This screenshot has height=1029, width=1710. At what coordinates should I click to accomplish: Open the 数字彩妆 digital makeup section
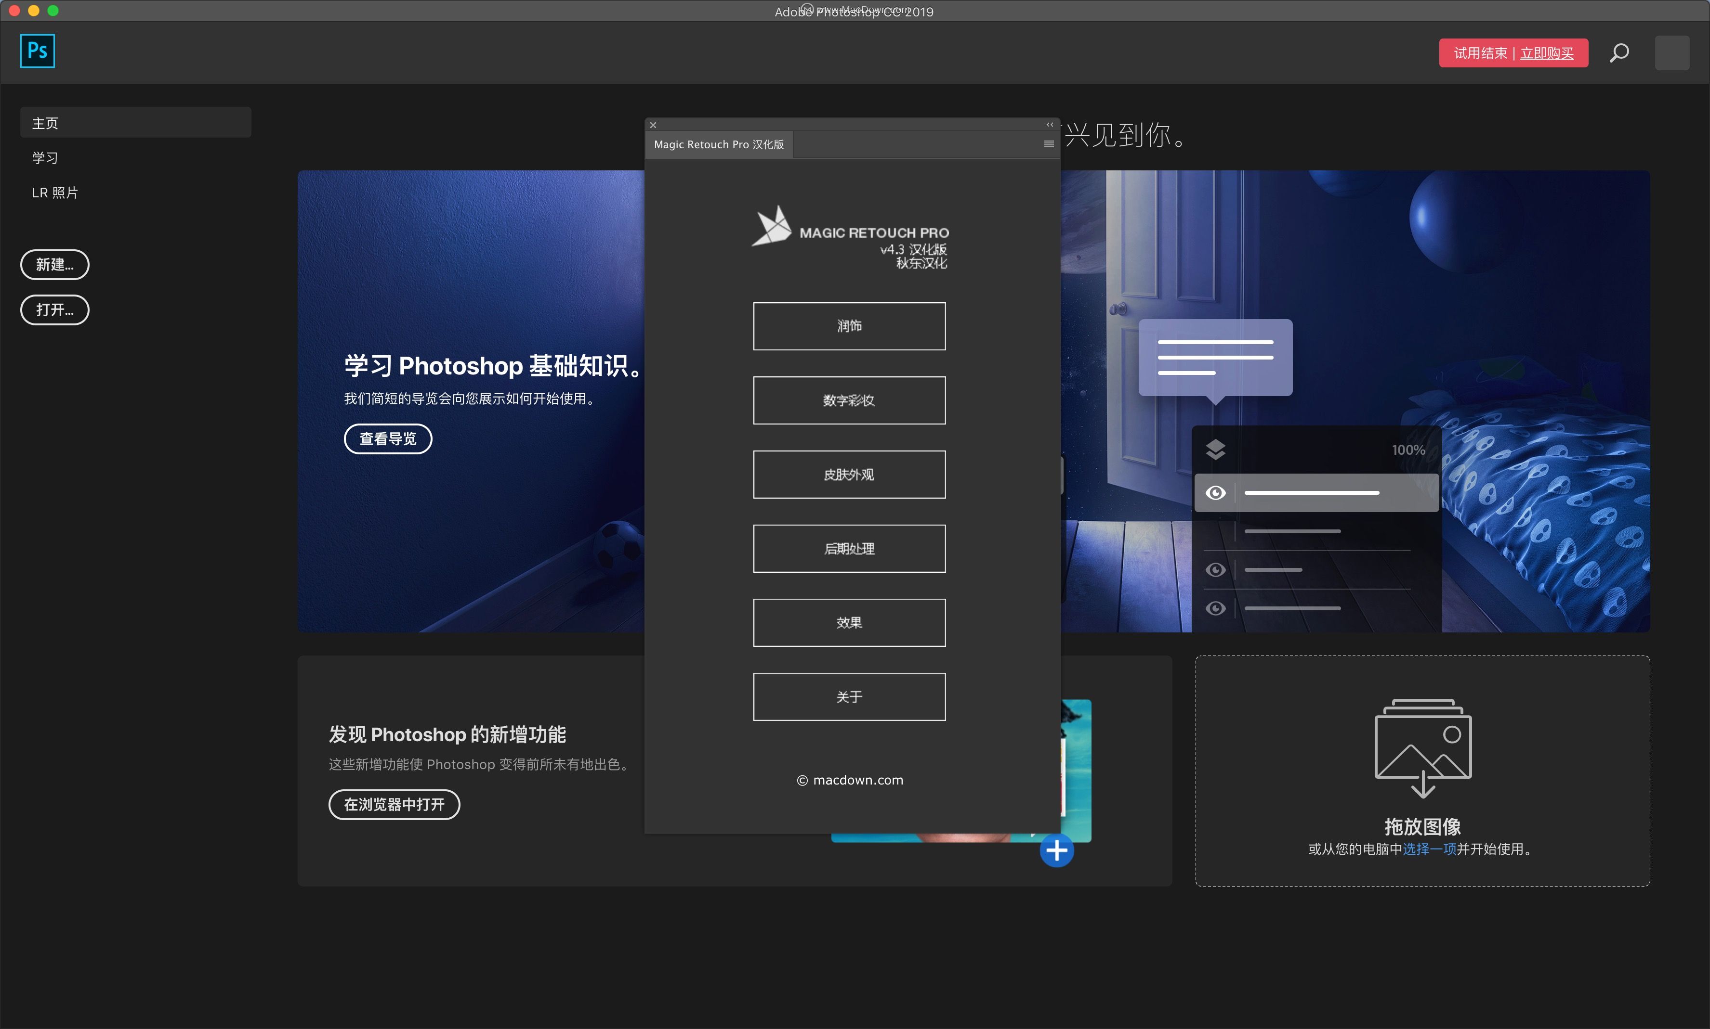point(849,400)
